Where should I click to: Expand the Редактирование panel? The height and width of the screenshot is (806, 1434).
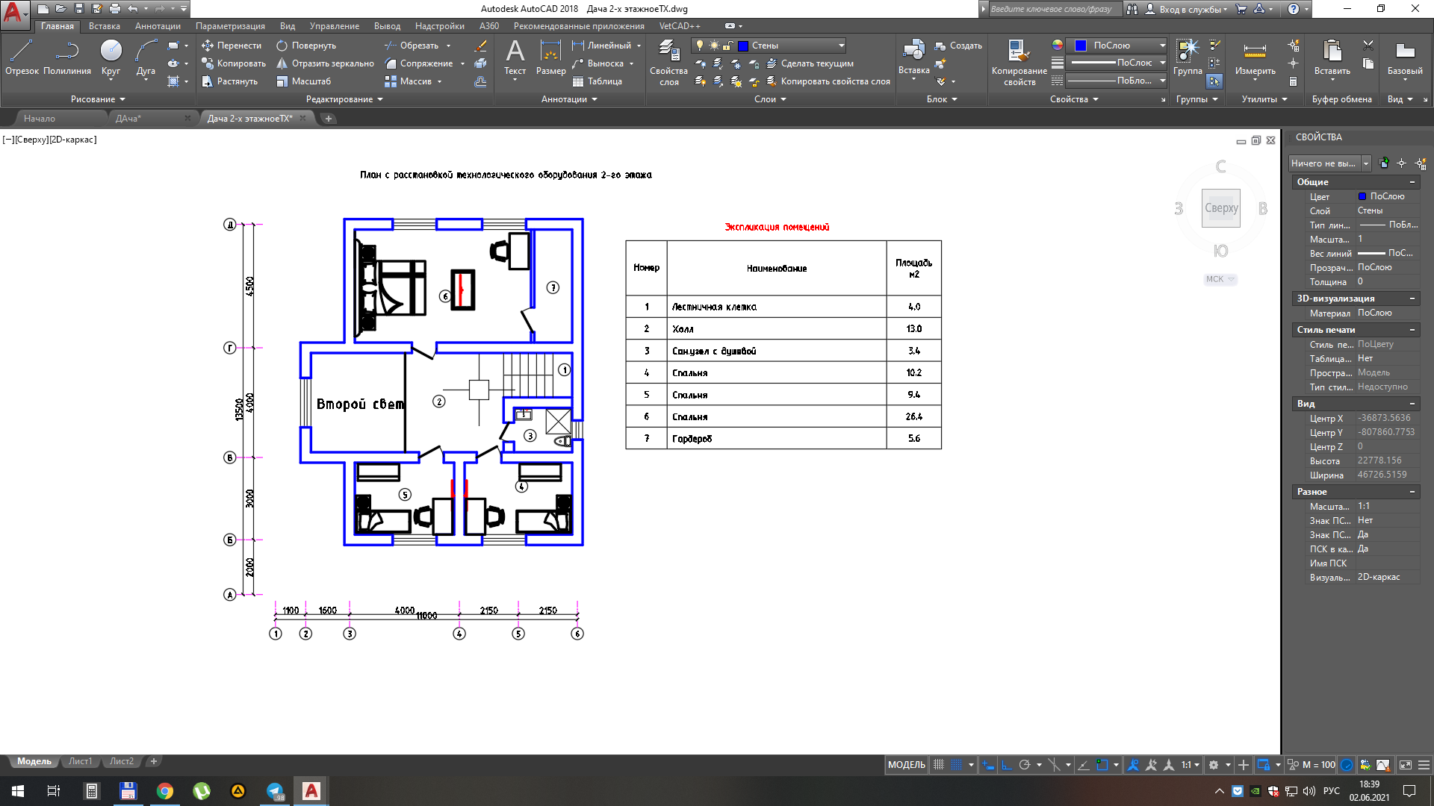click(344, 99)
